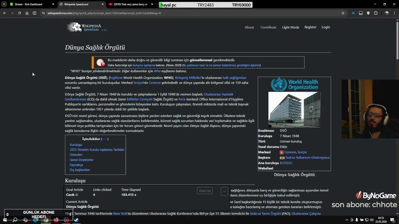Open the tab search dropdown arrow
The width and height of the screenshot is (399, 224).
pos(4,4)
